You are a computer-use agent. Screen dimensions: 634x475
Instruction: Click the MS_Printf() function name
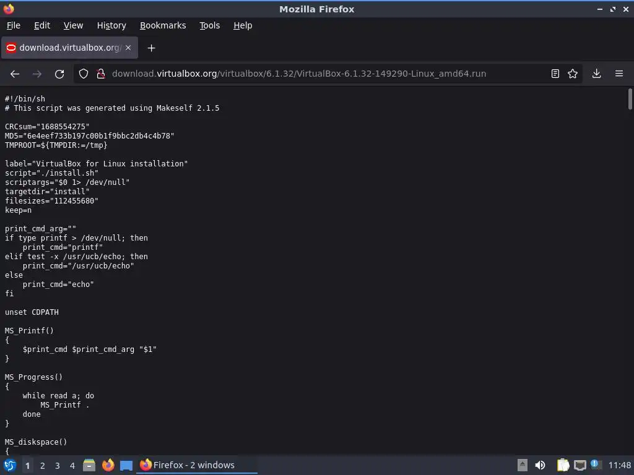tap(29, 331)
